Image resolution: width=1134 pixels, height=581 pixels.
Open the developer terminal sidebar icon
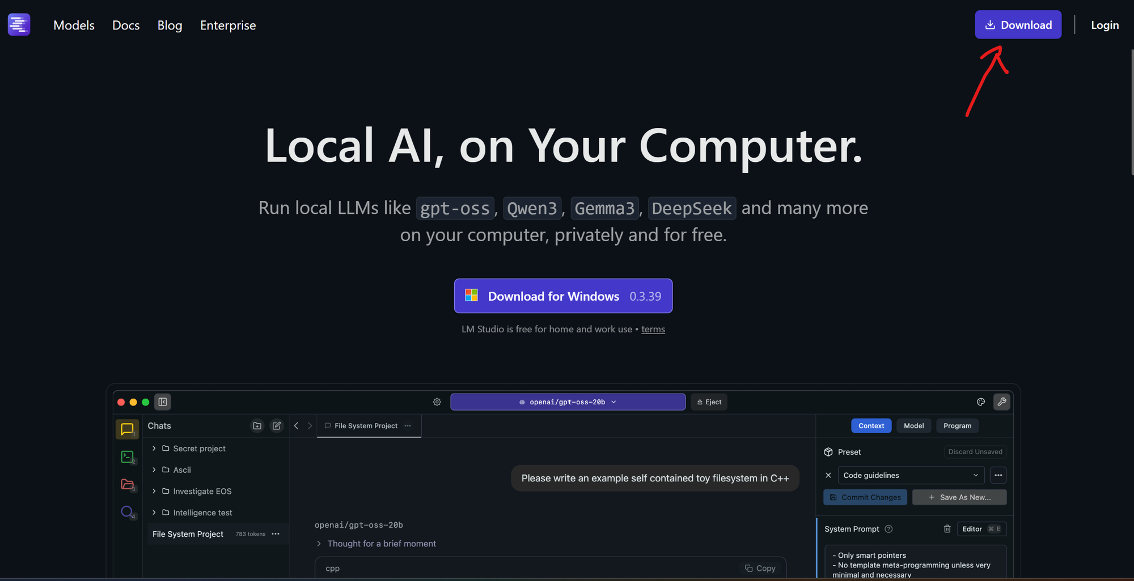tap(128, 457)
